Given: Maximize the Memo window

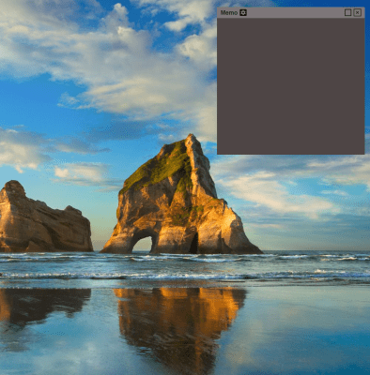Looking at the screenshot, I should tap(347, 12).
